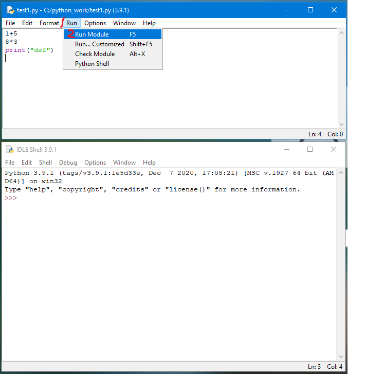Open the File menu in the test1.py editor
366x374 pixels.
click(10, 23)
